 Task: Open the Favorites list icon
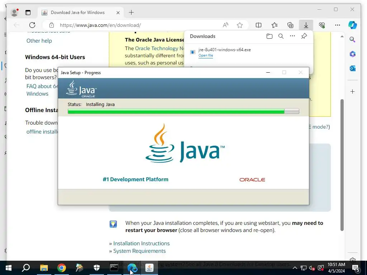(275, 25)
